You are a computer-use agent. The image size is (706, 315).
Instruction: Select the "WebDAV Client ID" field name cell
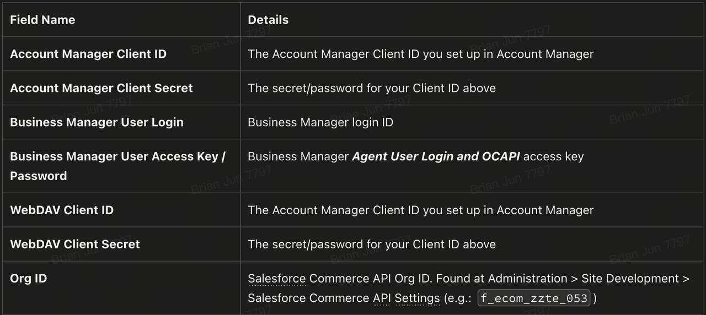tap(62, 210)
